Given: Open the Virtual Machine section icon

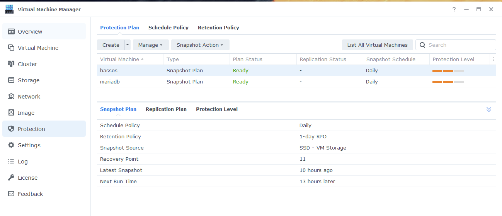Looking at the screenshot, I should point(11,48).
